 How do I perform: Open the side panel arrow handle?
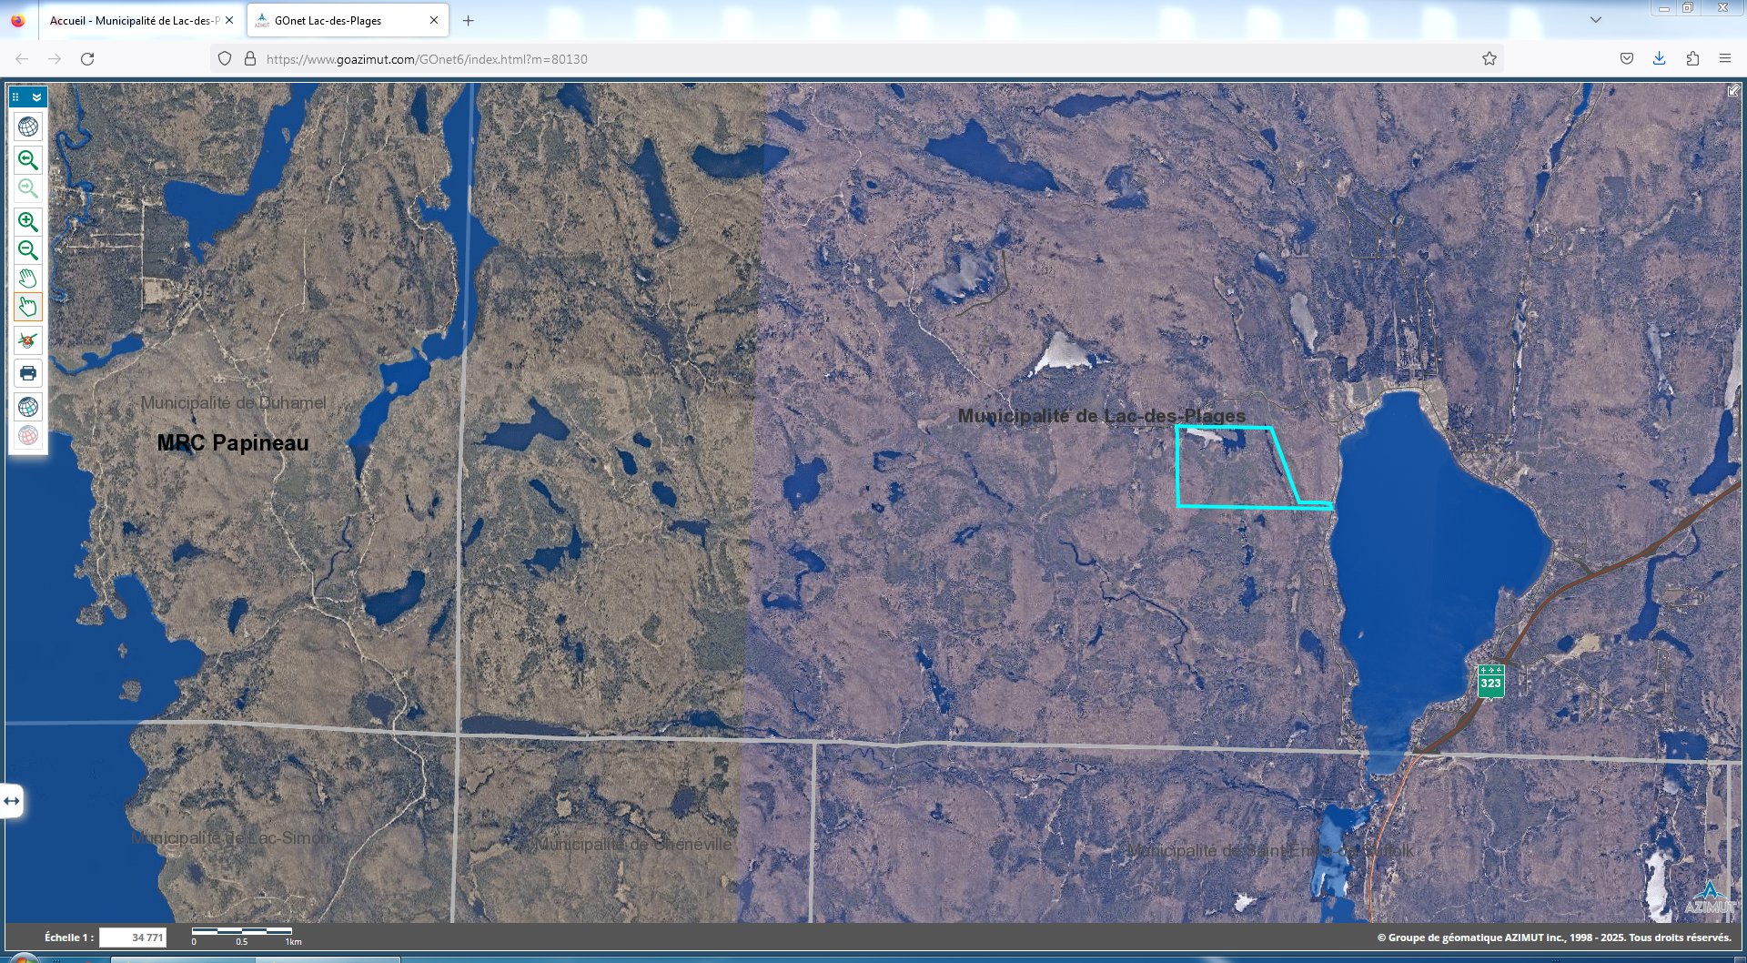pyautogui.click(x=11, y=801)
